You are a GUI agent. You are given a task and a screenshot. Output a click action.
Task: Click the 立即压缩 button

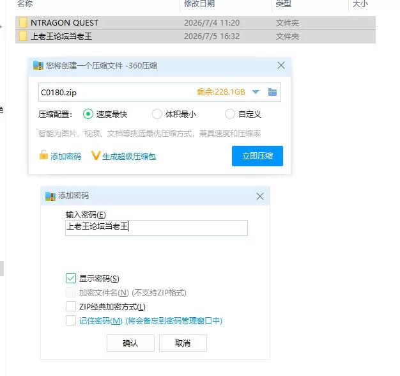pos(258,156)
